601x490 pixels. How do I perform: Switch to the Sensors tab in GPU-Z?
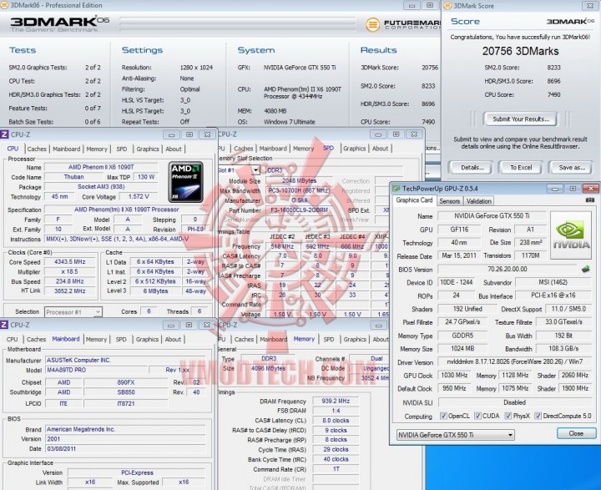tap(449, 201)
